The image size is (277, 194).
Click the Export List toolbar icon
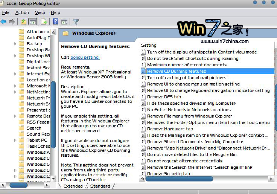(44, 22)
